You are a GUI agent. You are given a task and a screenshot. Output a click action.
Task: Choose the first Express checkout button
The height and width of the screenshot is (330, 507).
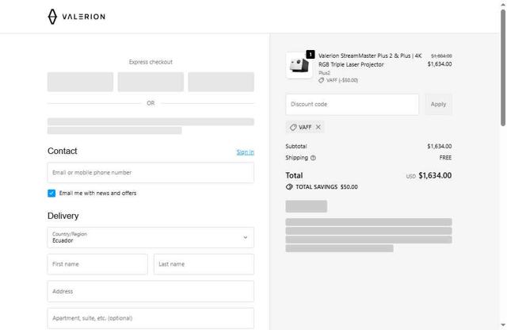point(80,82)
